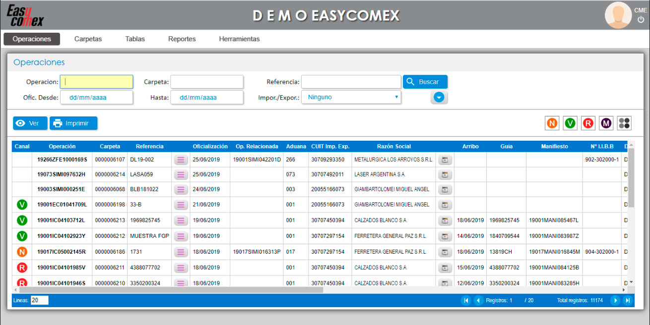Sort by Razón Social column header
The width and height of the screenshot is (650, 325).
(394, 146)
